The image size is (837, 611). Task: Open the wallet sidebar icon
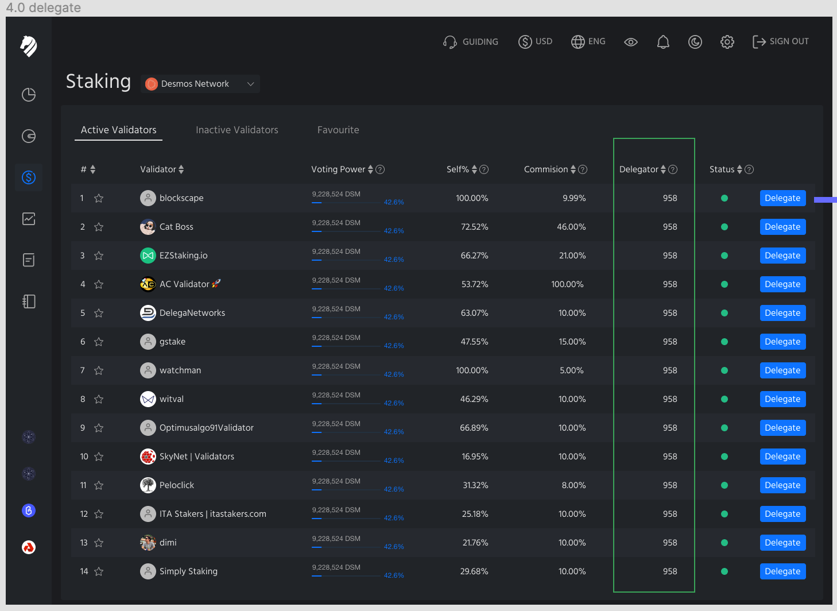(29, 136)
